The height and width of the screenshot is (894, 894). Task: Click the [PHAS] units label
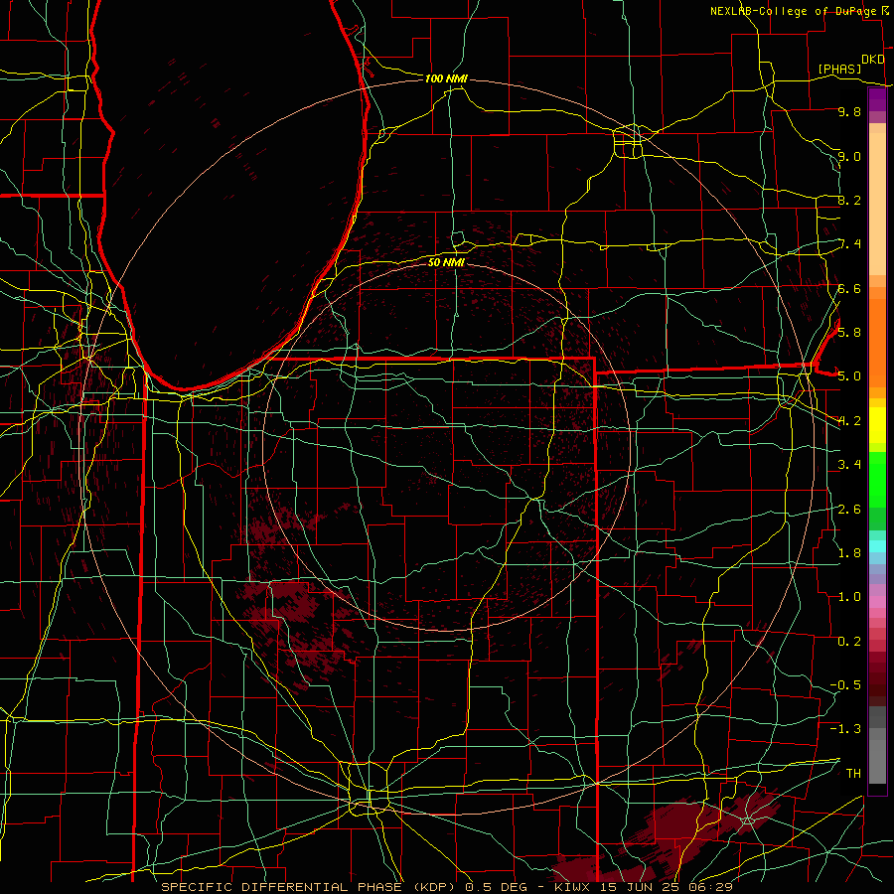839,69
